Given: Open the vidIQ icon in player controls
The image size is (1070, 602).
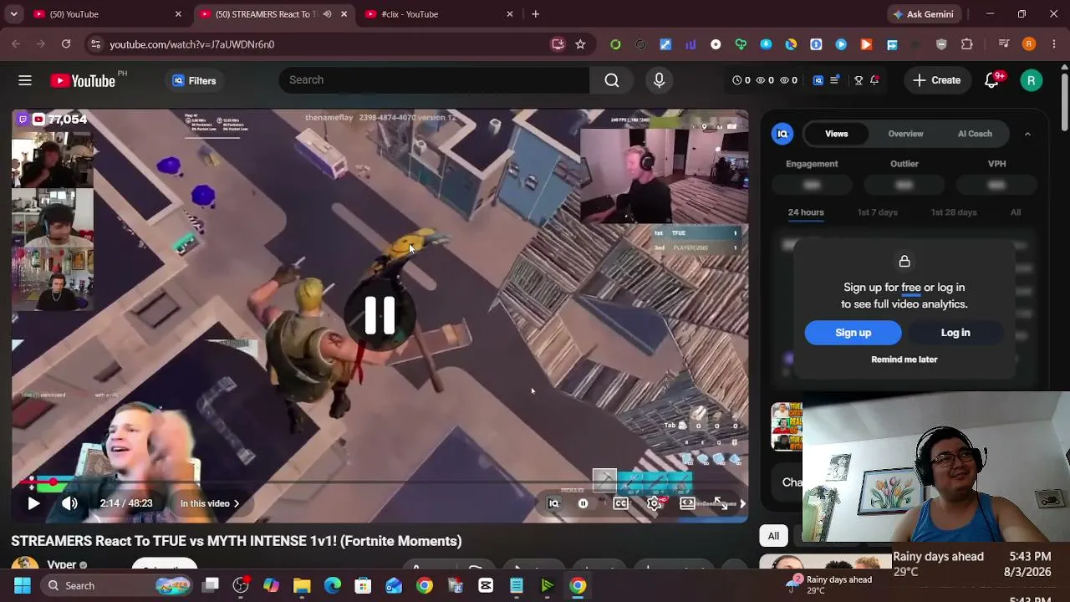Looking at the screenshot, I should tap(553, 503).
